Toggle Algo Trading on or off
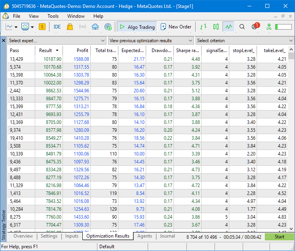This screenshot has width=295, height=251. pos(137,27)
